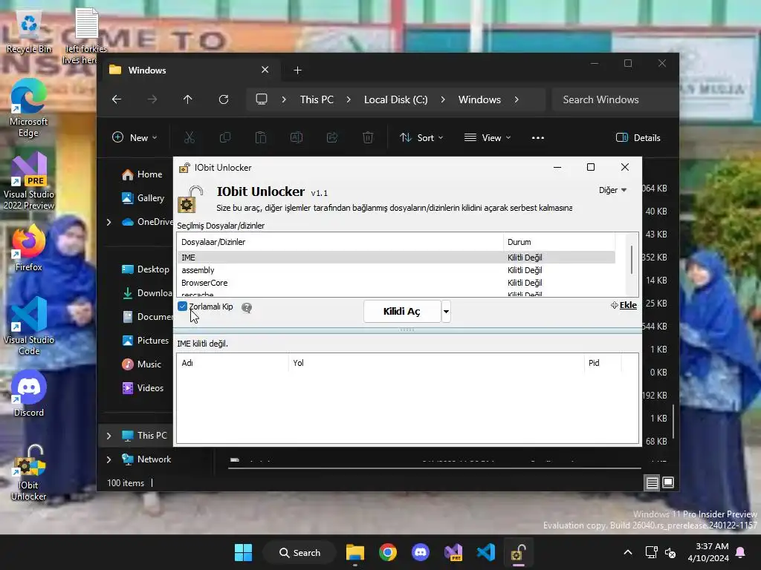Click the Search Windows input field
Viewport: 761px width, 570px height.
(x=615, y=99)
